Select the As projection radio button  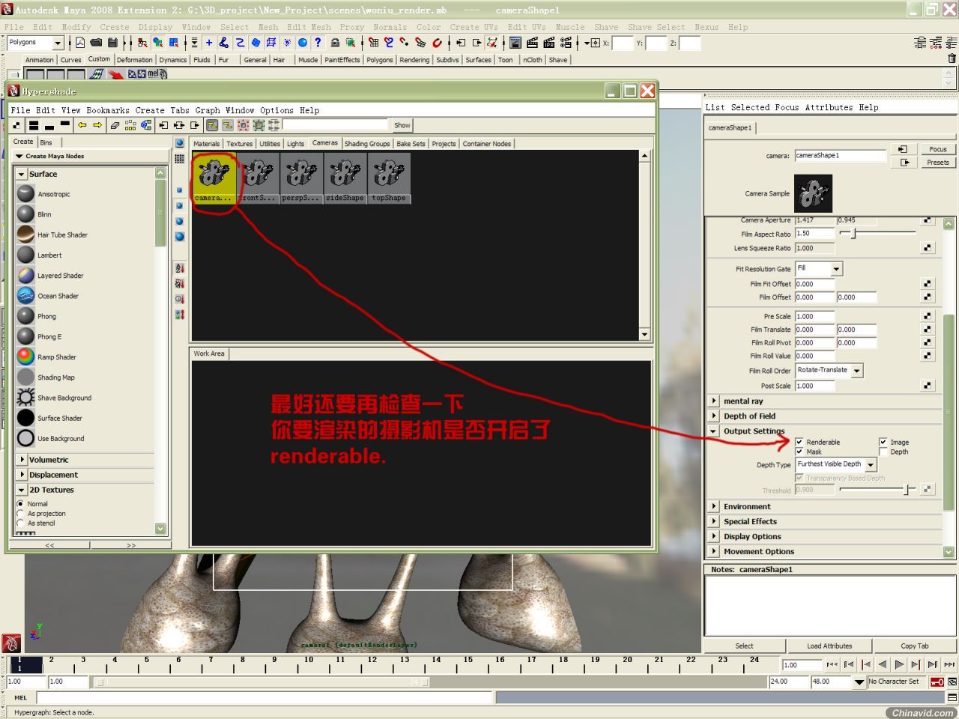tap(20, 514)
